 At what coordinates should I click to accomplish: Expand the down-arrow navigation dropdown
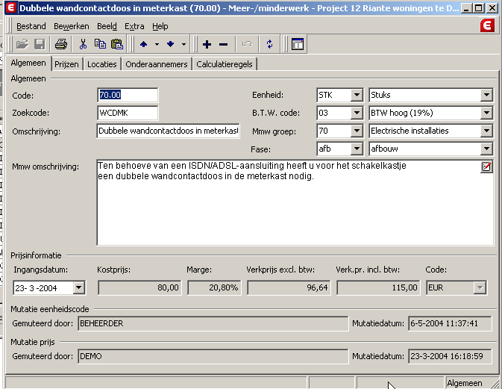(183, 44)
